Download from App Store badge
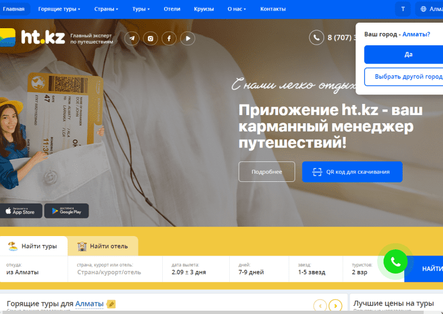 (21, 211)
